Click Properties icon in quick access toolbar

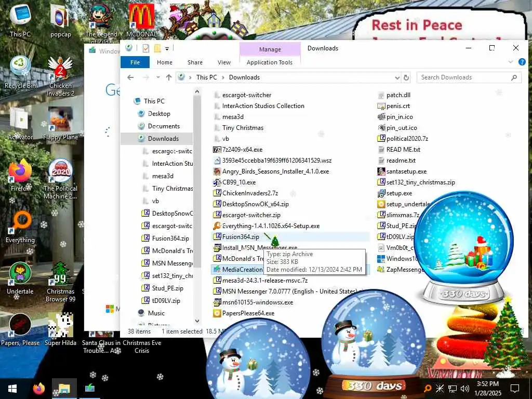click(146, 48)
